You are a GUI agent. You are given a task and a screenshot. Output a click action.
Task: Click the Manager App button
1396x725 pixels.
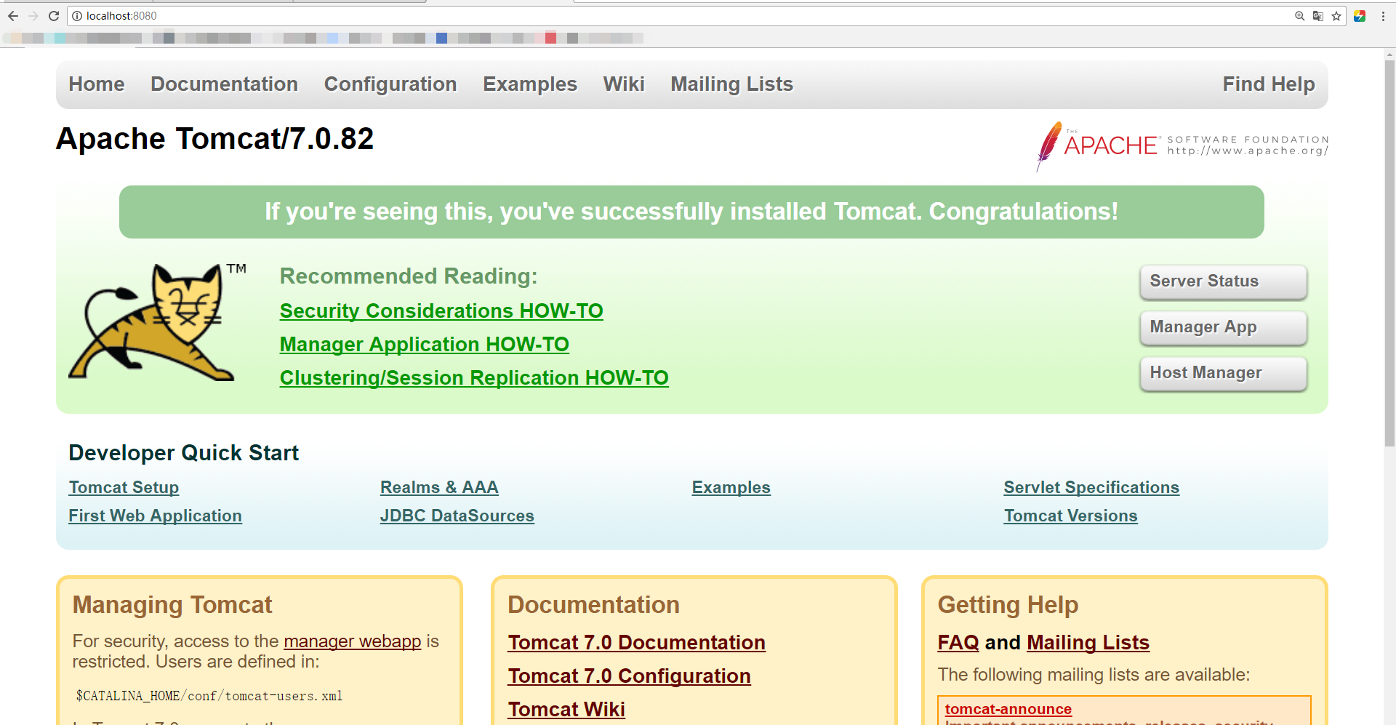[x=1224, y=328]
